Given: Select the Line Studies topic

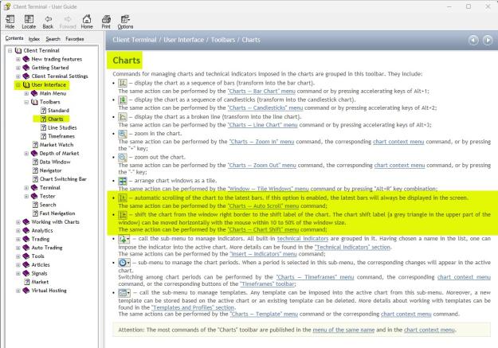Looking at the screenshot, I should tap(62, 127).
